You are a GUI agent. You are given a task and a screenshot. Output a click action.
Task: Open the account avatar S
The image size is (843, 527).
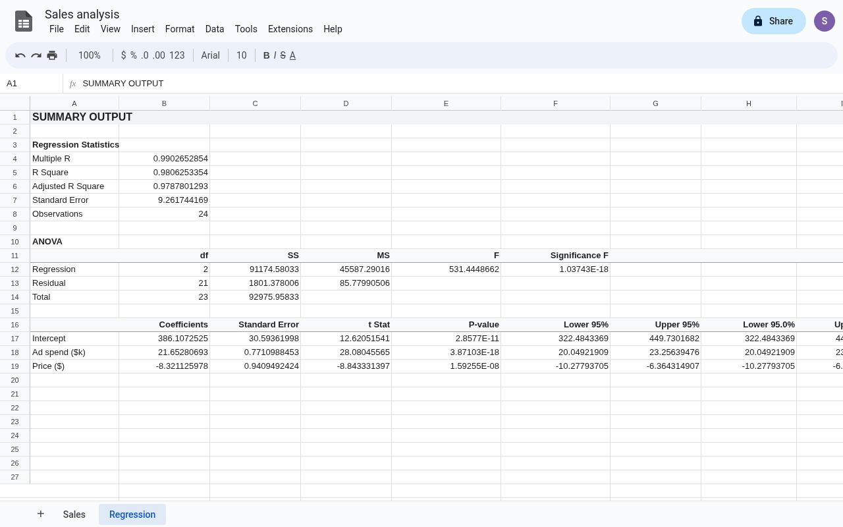[825, 21]
